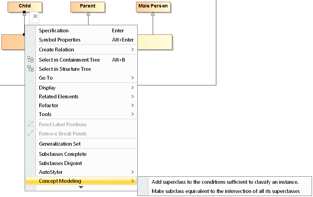Open the Related Elements submenu
Image resolution: width=313 pixels, height=197 pixels.
pyautogui.click(x=58, y=97)
